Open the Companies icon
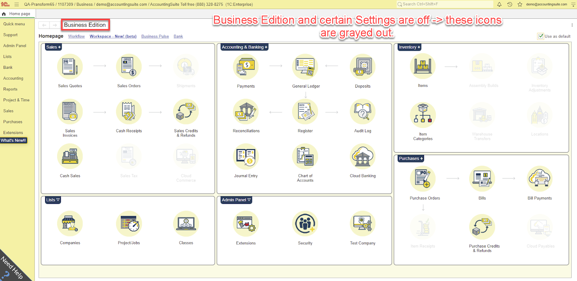 point(70,224)
